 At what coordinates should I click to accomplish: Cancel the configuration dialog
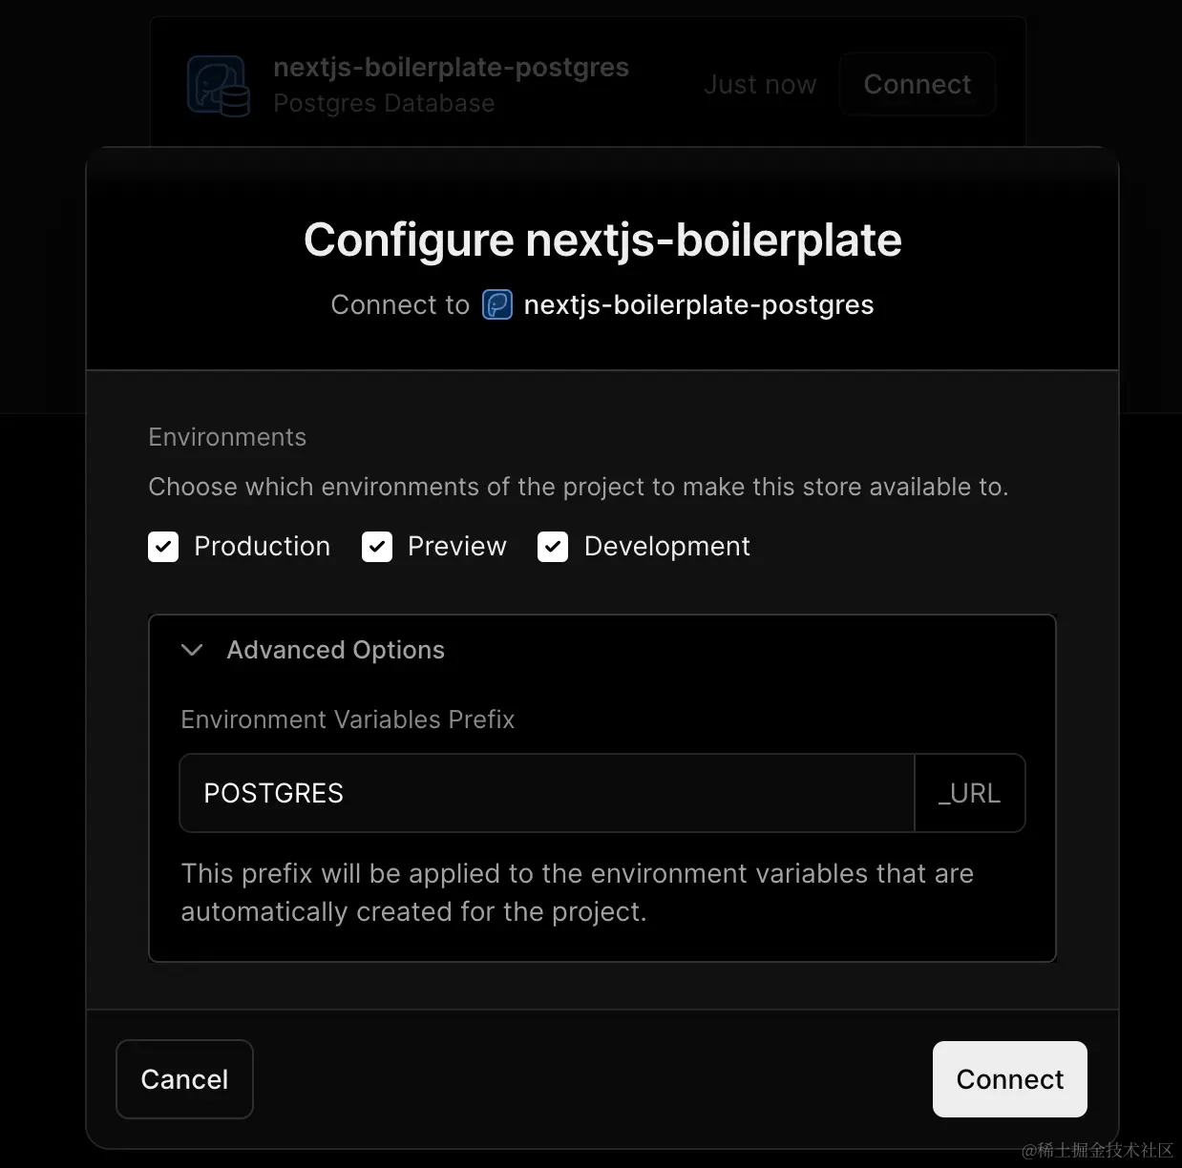pos(184,1079)
